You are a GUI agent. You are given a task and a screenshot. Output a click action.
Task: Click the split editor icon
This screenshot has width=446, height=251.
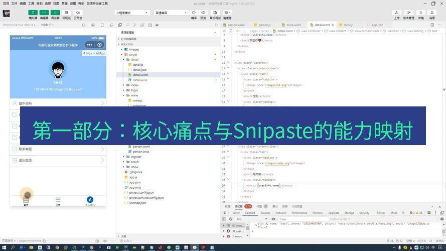coord(432,25)
